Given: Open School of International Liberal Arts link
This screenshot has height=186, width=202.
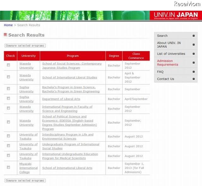Looking at the screenshot, I should pyautogui.click(x=67, y=168).
